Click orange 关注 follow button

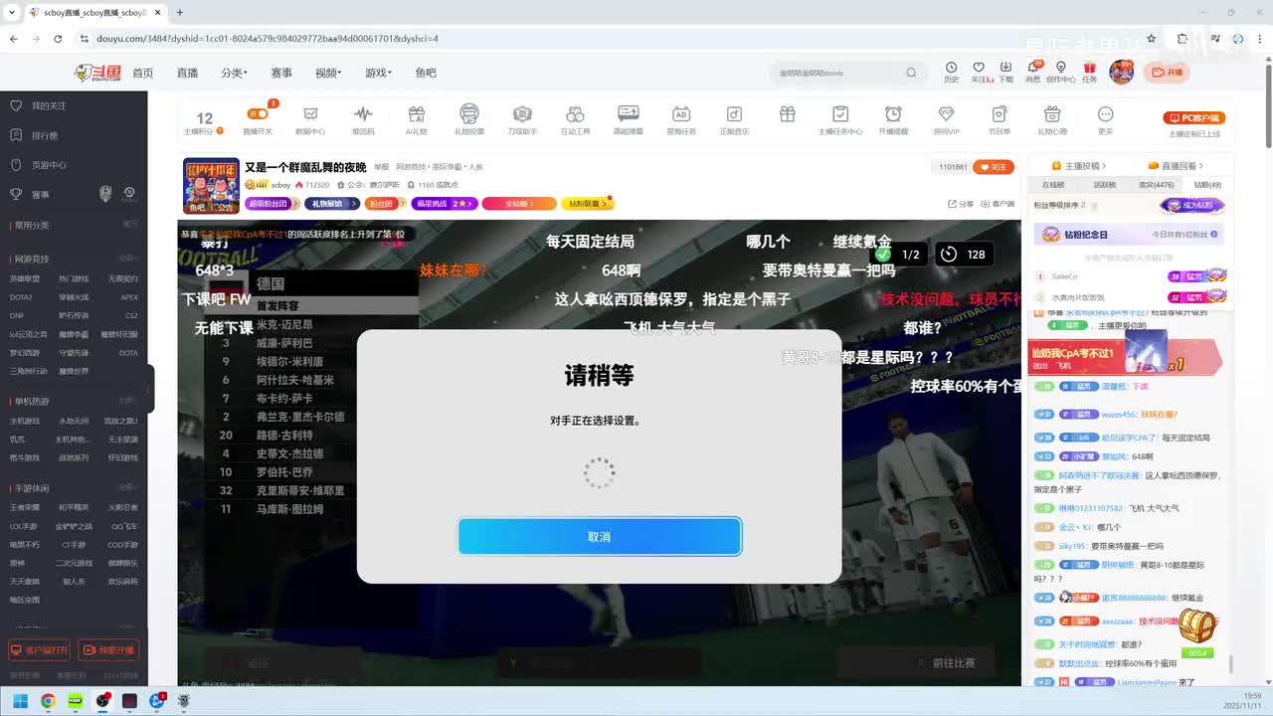click(993, 167)
